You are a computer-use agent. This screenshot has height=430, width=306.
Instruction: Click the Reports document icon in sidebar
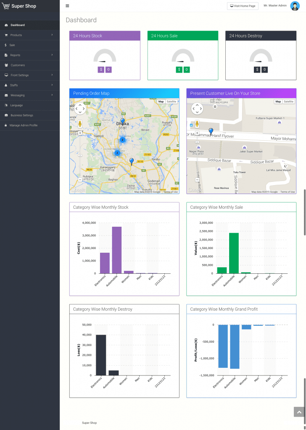6,55
